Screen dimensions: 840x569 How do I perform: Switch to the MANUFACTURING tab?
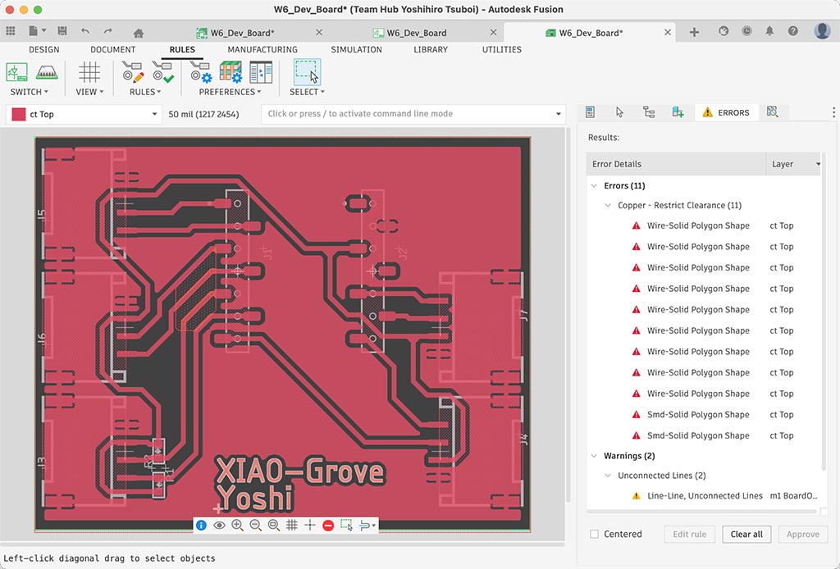tap(262, 49)
